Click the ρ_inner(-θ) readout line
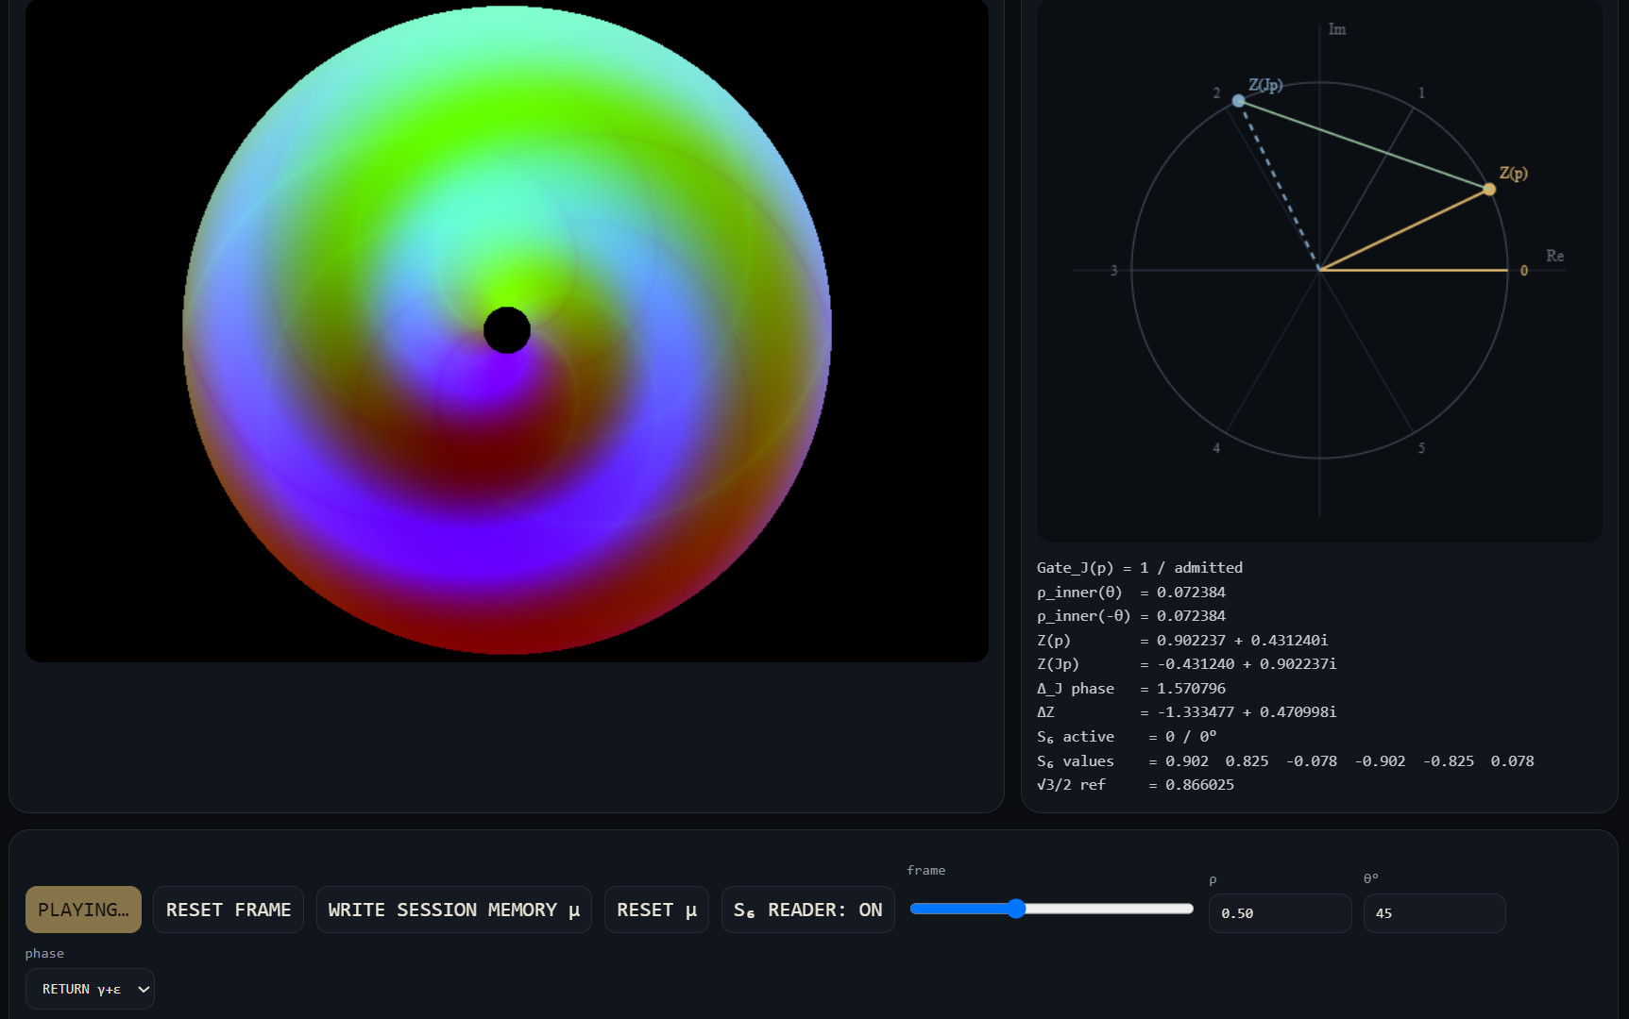The width and height of the screenshot is (1629, 1019). pyautogui.click(x=1131, y=615)
